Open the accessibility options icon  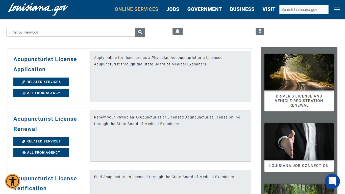click(x=13, y=181)
